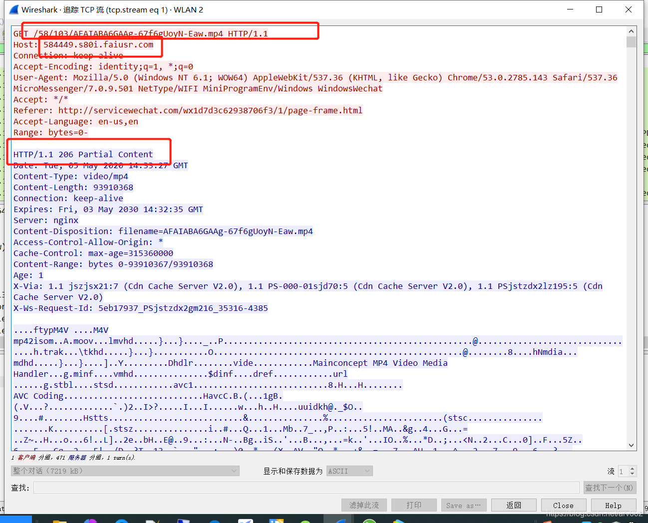Click the X-Via Cdn Cache Server line
The image size is (648, 523).
[308, 286]
